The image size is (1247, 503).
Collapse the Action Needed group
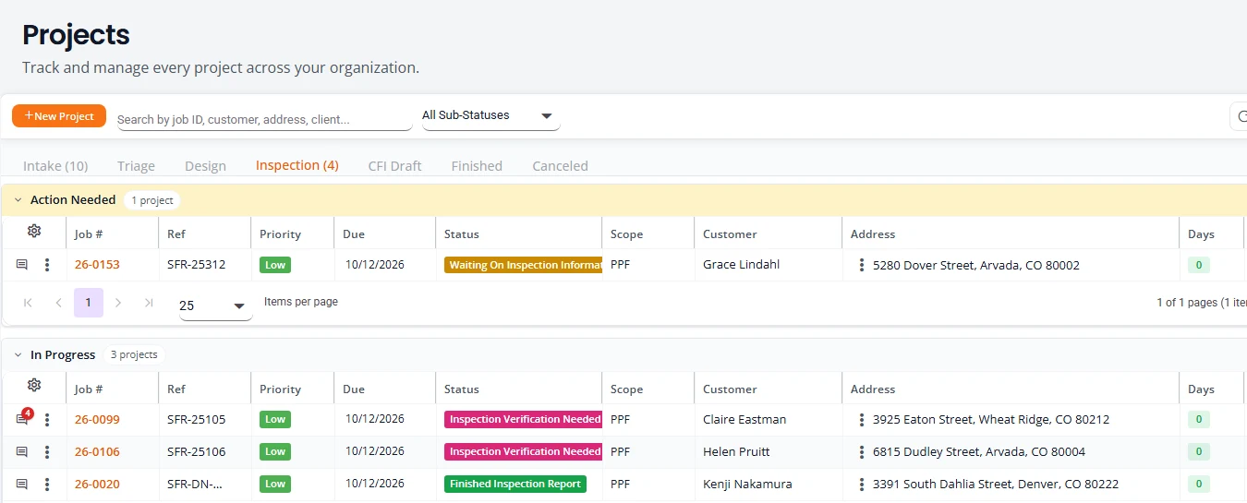[18, 200]
